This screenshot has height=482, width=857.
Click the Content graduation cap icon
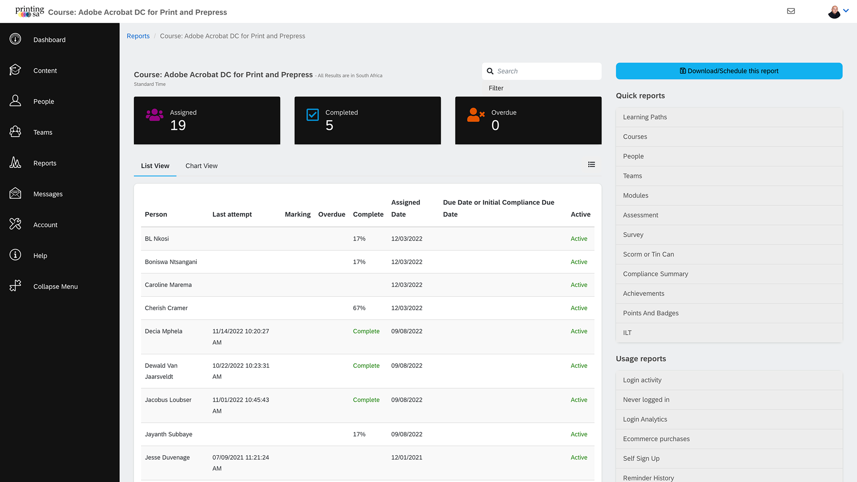15,70
